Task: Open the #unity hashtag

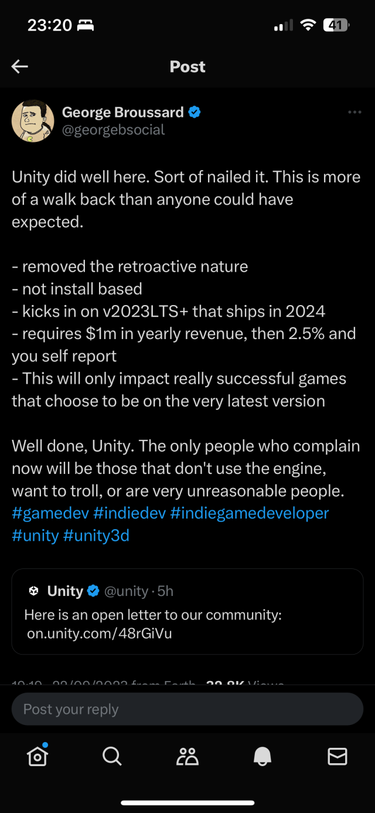Action: pyautogui.click(x=35, y=536)
